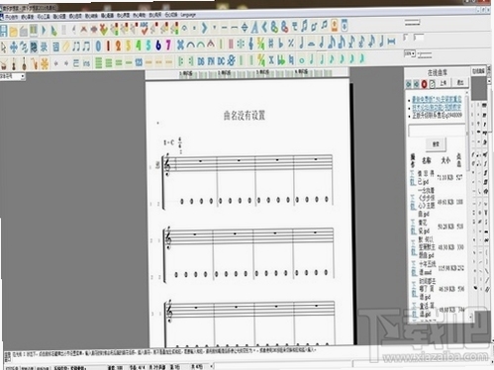Insert the dark blue numbered note 6

[158, 45]
